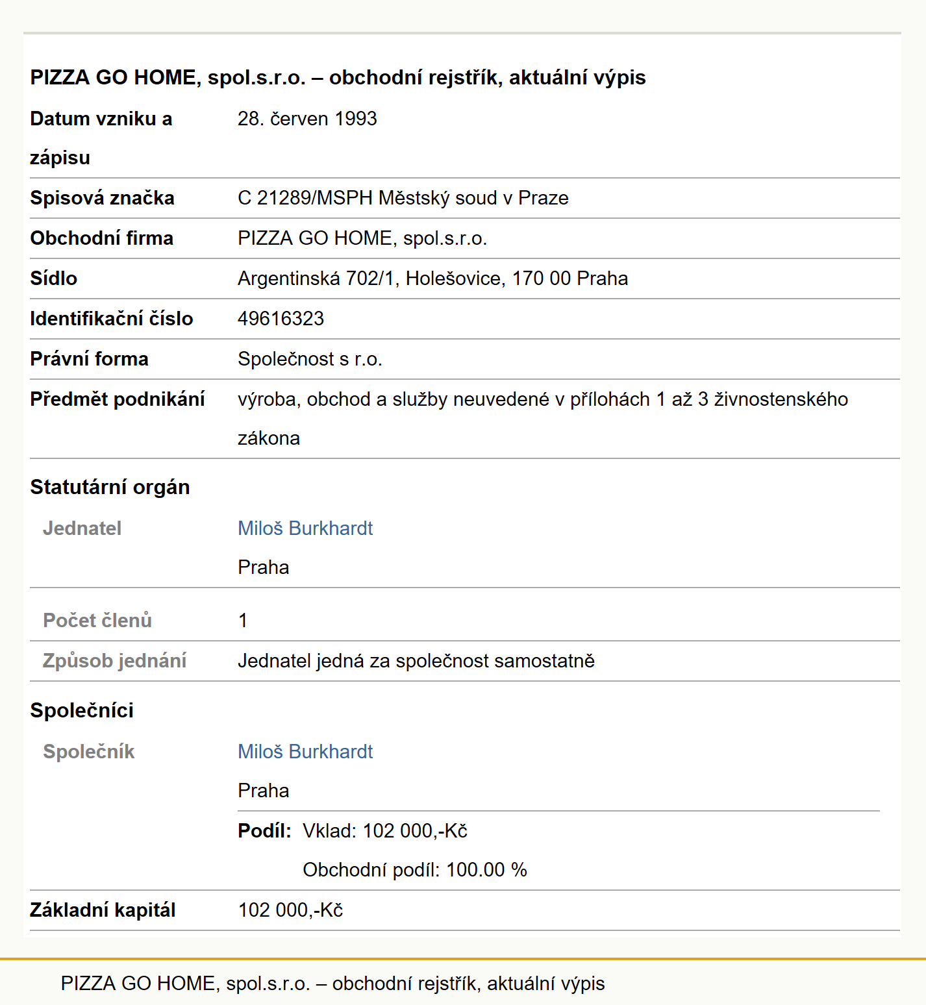Click the Právní forma value Společnost s r.o.
The width and height of the screenshot is (926, 1005).
[x=310, y=359]
